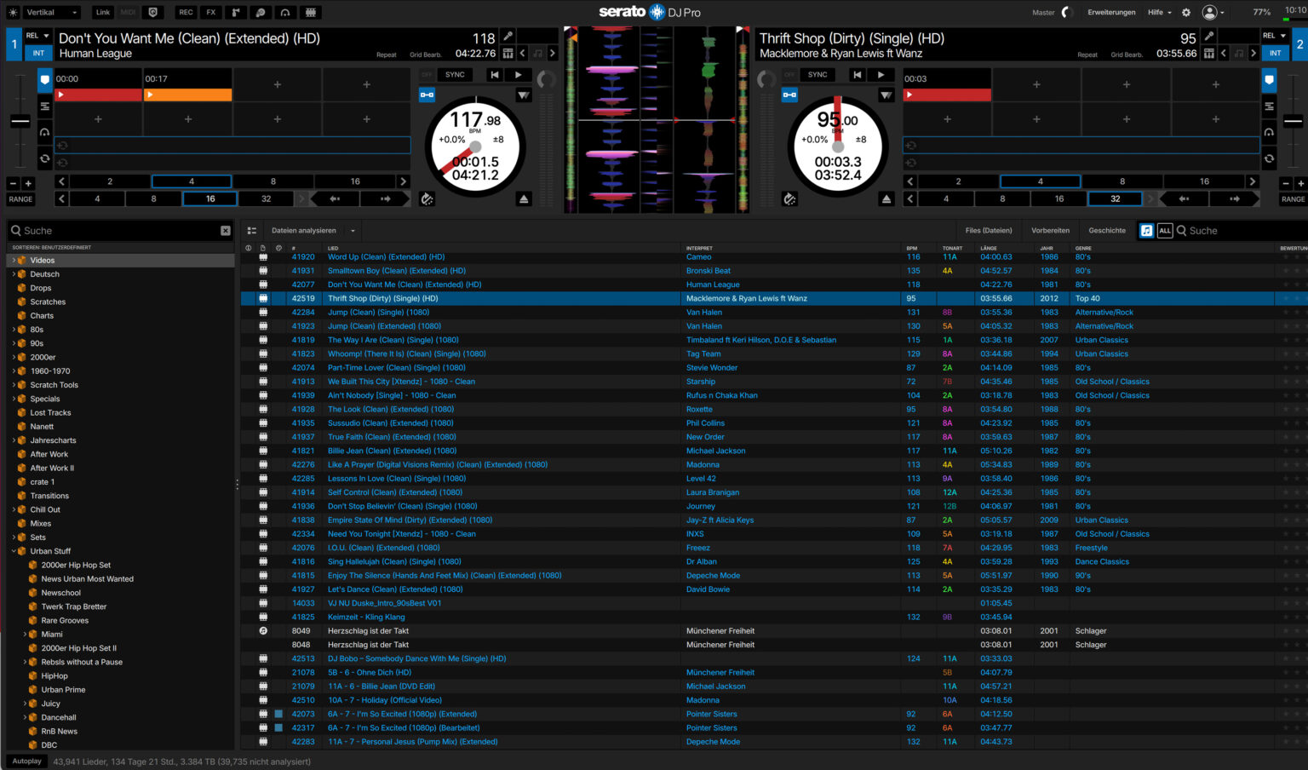Click deck 1 key lock chain icon
Image resolution: width=1308 pixels, height=770 pixels.
pyautogui.click(x=427, y=95)
